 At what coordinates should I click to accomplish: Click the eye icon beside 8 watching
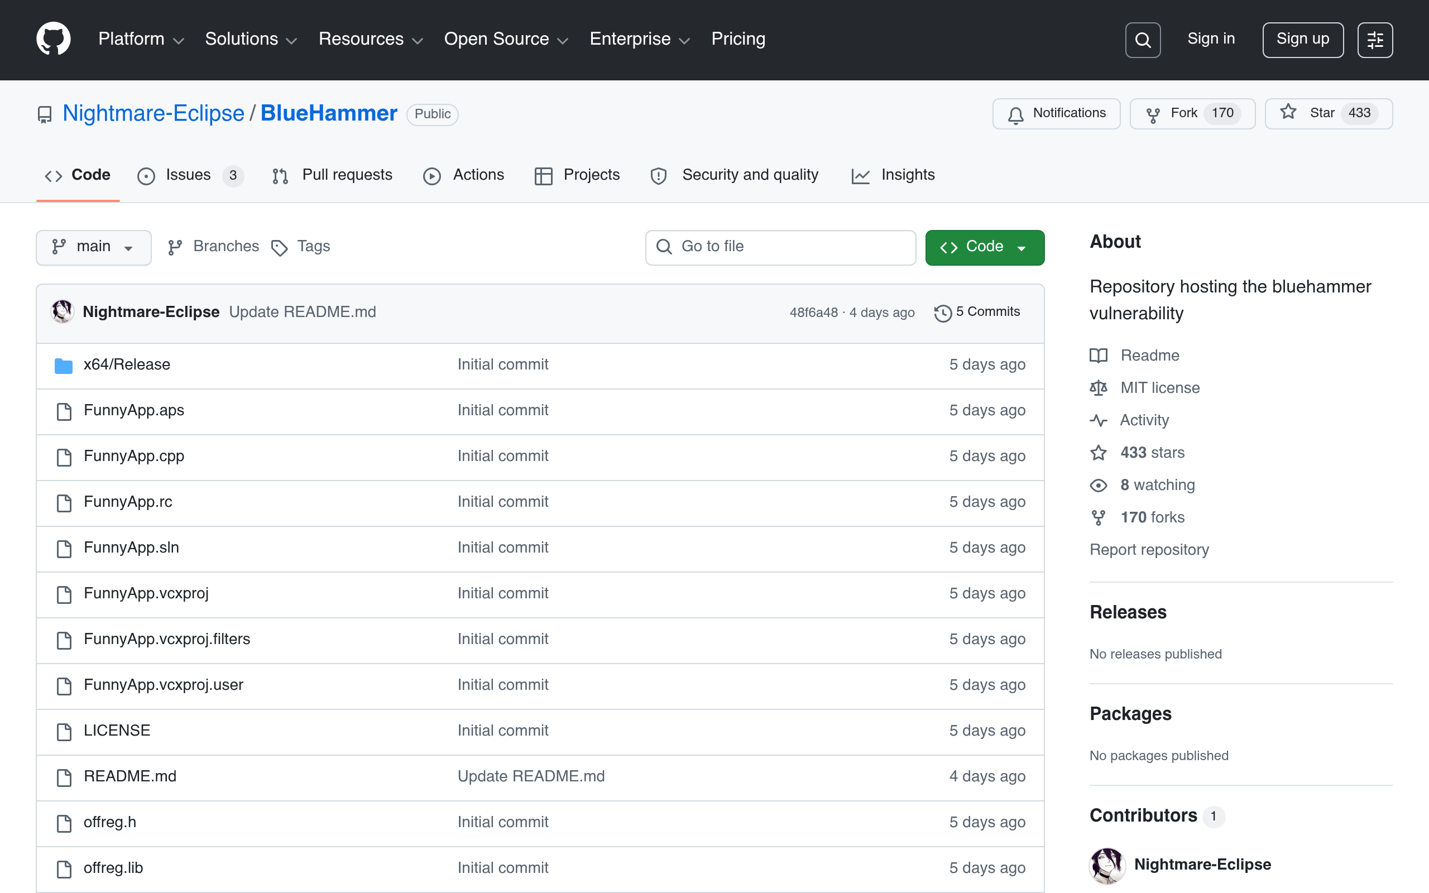point(1099,485)
